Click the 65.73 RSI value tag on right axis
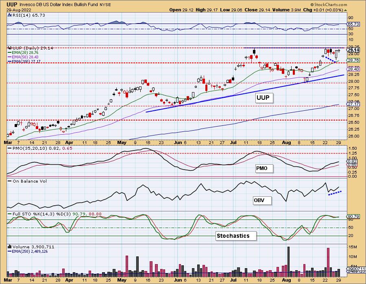366x284 pixels. (353, 24)
